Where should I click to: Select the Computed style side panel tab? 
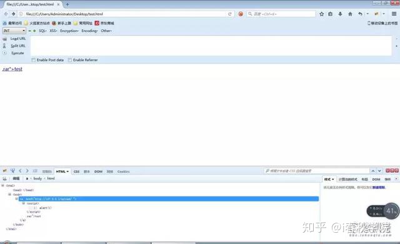pyautogui.click(x=348, y=180)
